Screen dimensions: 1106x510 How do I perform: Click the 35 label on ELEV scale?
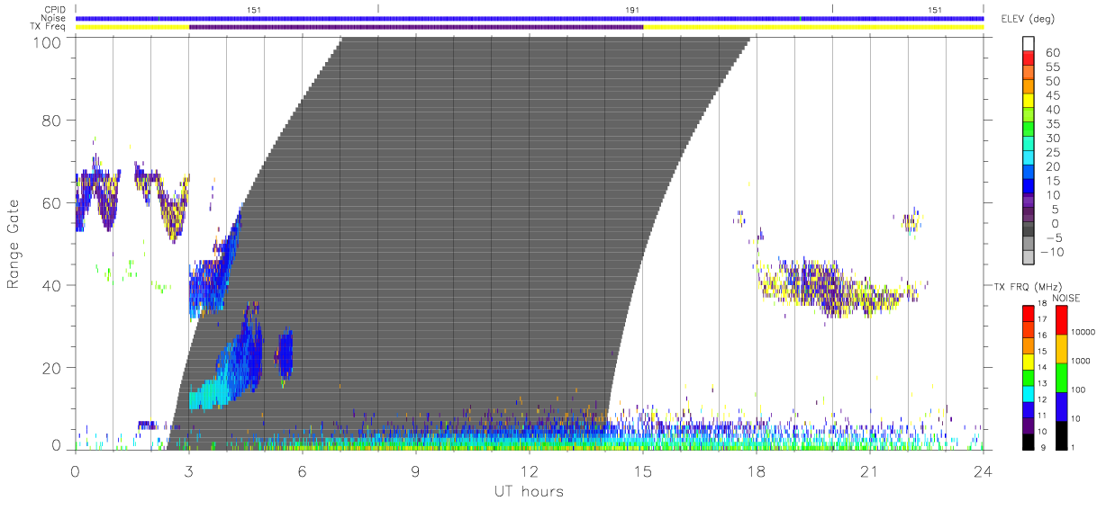click(x=1053, y=124)
